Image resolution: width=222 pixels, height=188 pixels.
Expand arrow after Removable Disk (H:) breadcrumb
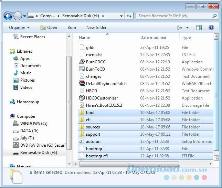[103, 16]
